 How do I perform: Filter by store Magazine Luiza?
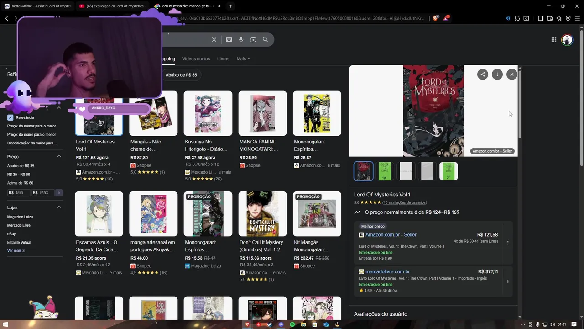[x=20, y=217]
